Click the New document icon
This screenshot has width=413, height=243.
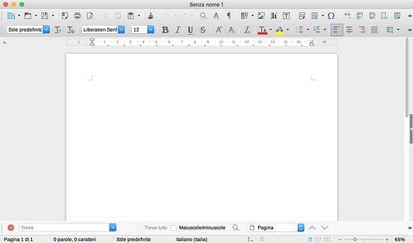click(11, 16)
